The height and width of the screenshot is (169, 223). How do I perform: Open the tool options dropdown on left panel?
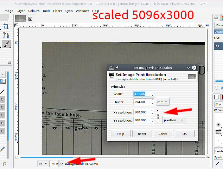click(2, 74)
